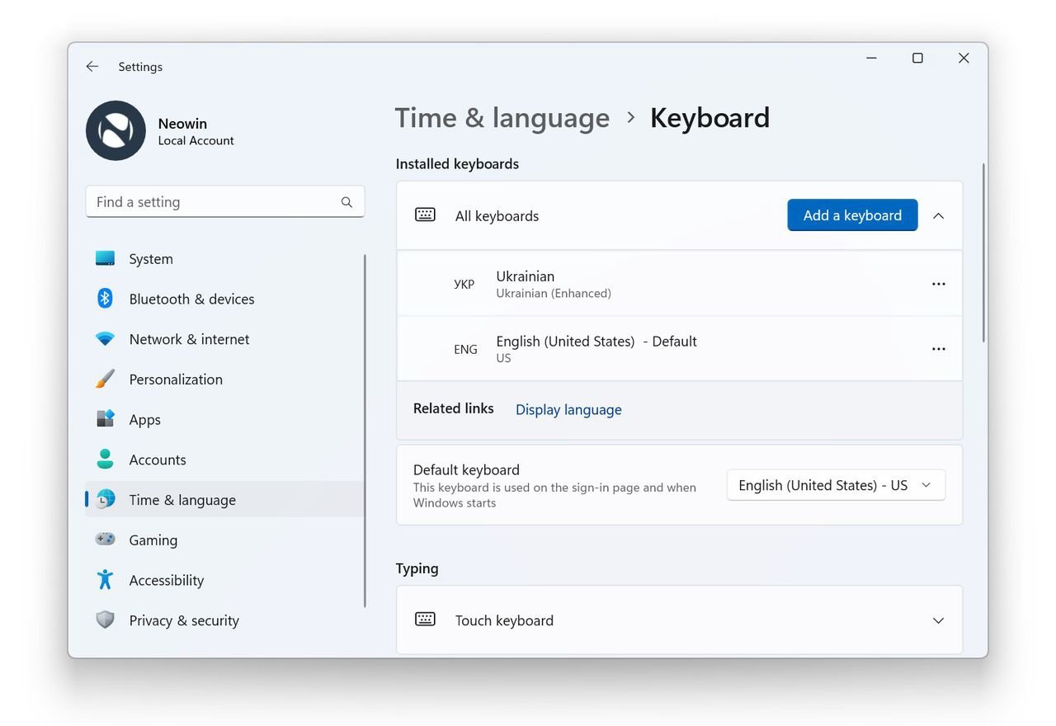Open more options for Ukrainian keyboard

click(x=938, y=284)
